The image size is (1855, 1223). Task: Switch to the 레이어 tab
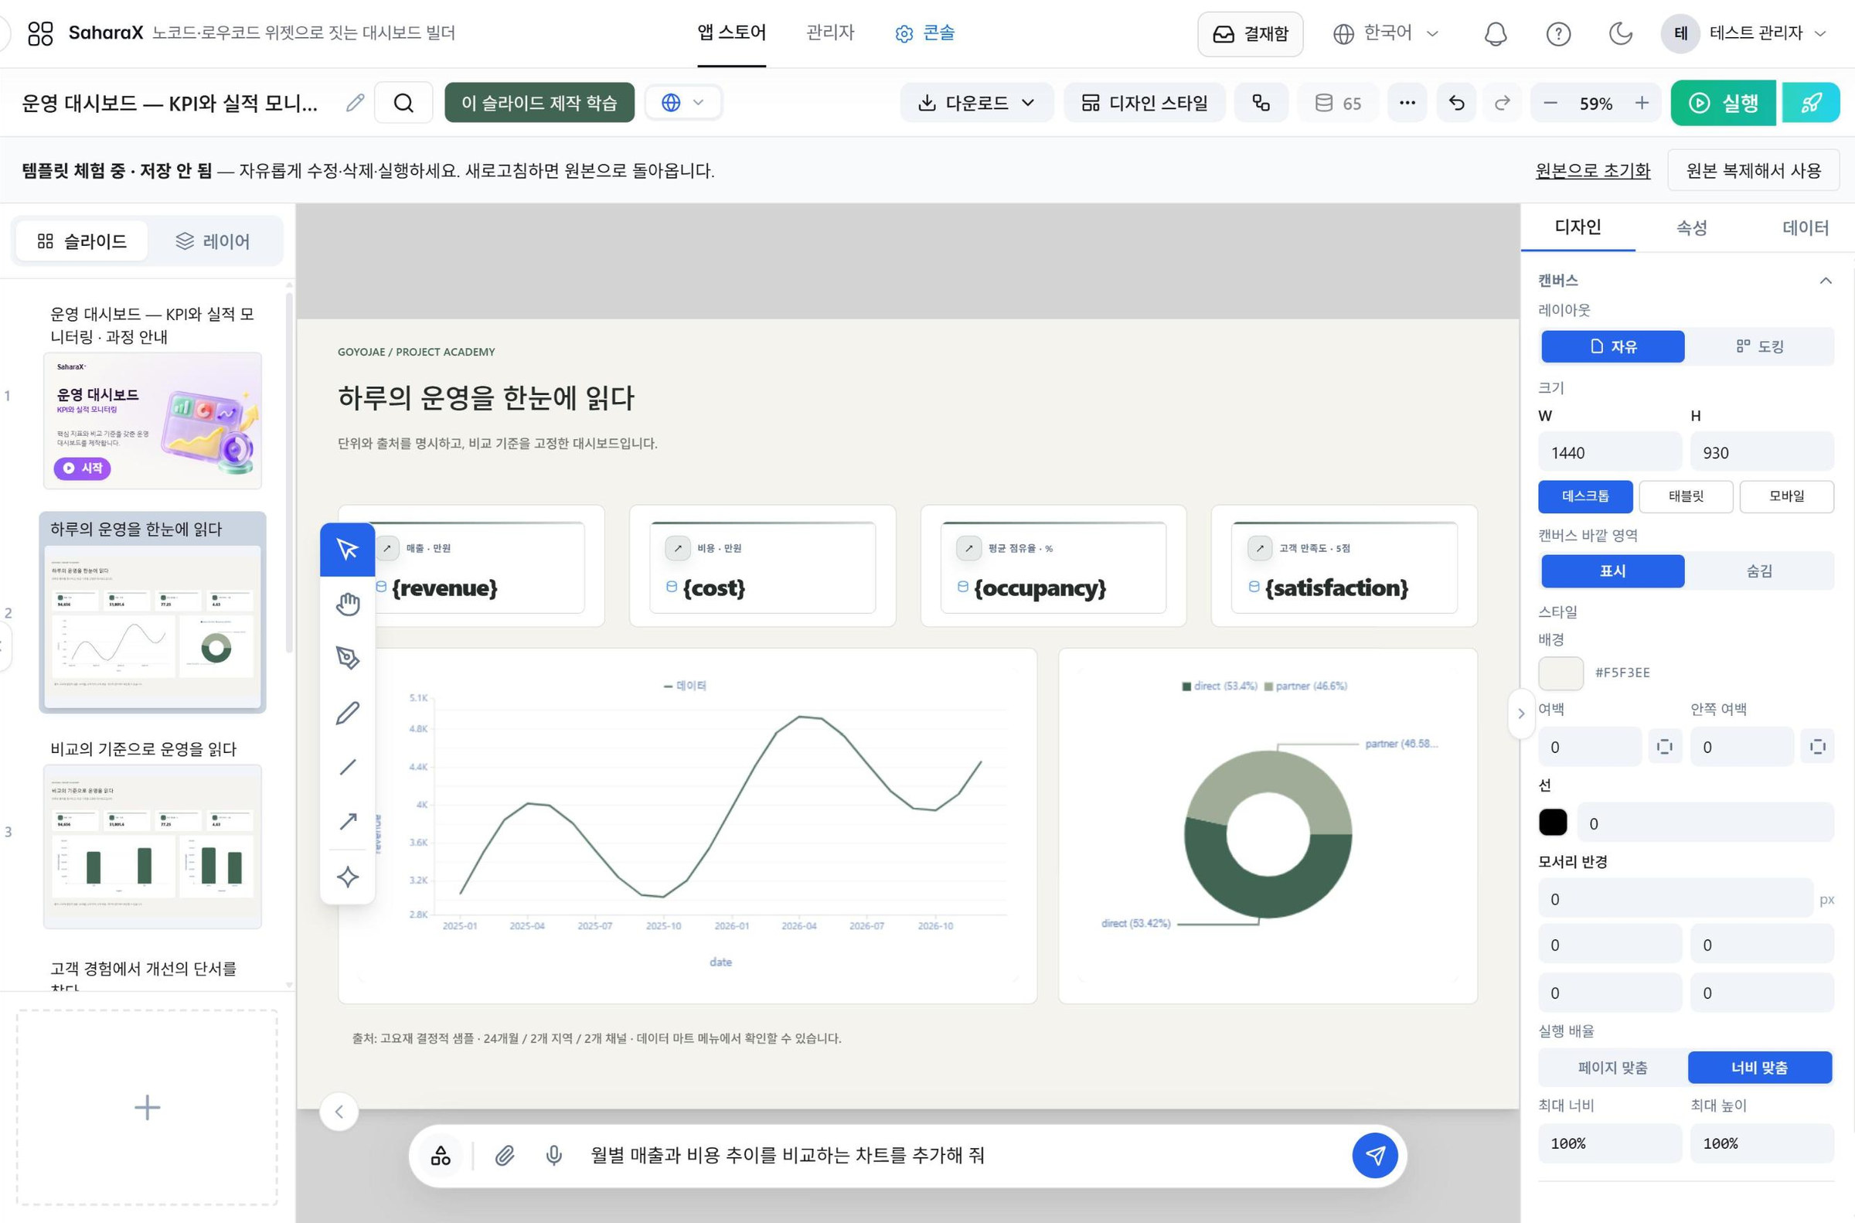[213, 242]
